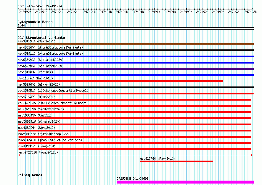262x185 pixels.
Task: Click the red esv3589517 variant bar
Action: (135, 94)
